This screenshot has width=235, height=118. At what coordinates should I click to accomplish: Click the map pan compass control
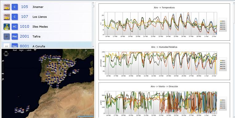(x=6, y=54)
